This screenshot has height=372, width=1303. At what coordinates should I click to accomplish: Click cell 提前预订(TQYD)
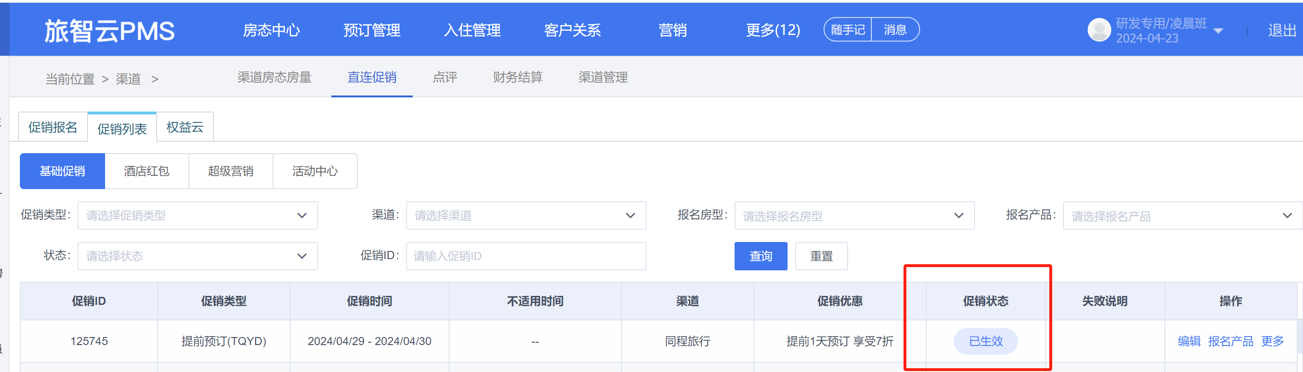(x=223, y=341)
